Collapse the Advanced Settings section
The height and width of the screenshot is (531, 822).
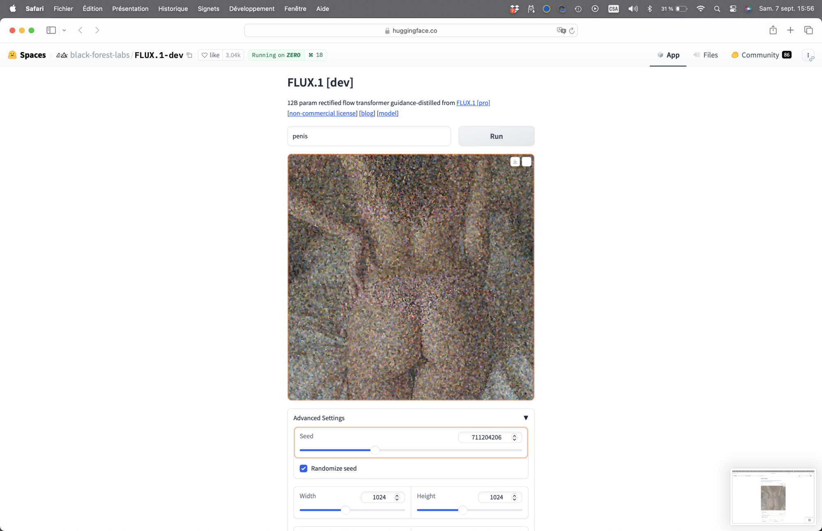526,418
